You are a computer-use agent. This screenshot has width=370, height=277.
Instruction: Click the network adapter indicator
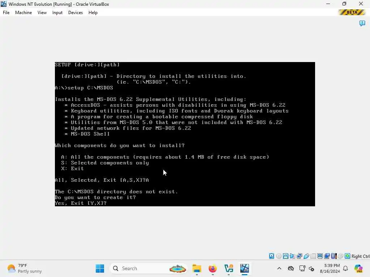pos(299,256)
